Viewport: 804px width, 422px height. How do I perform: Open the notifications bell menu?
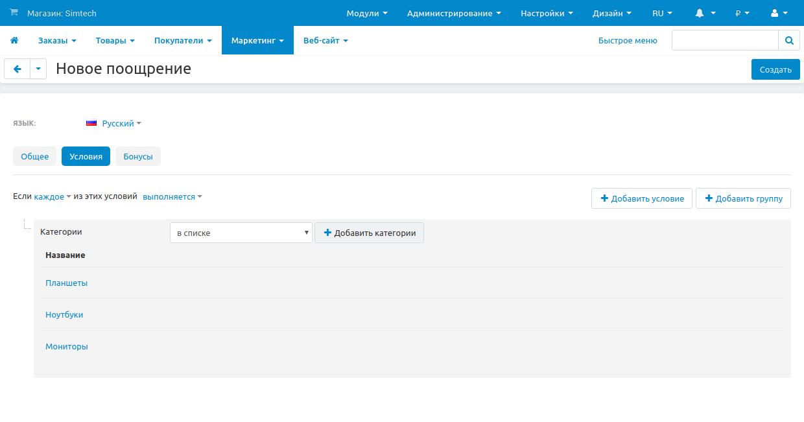[x=705, y=13]
